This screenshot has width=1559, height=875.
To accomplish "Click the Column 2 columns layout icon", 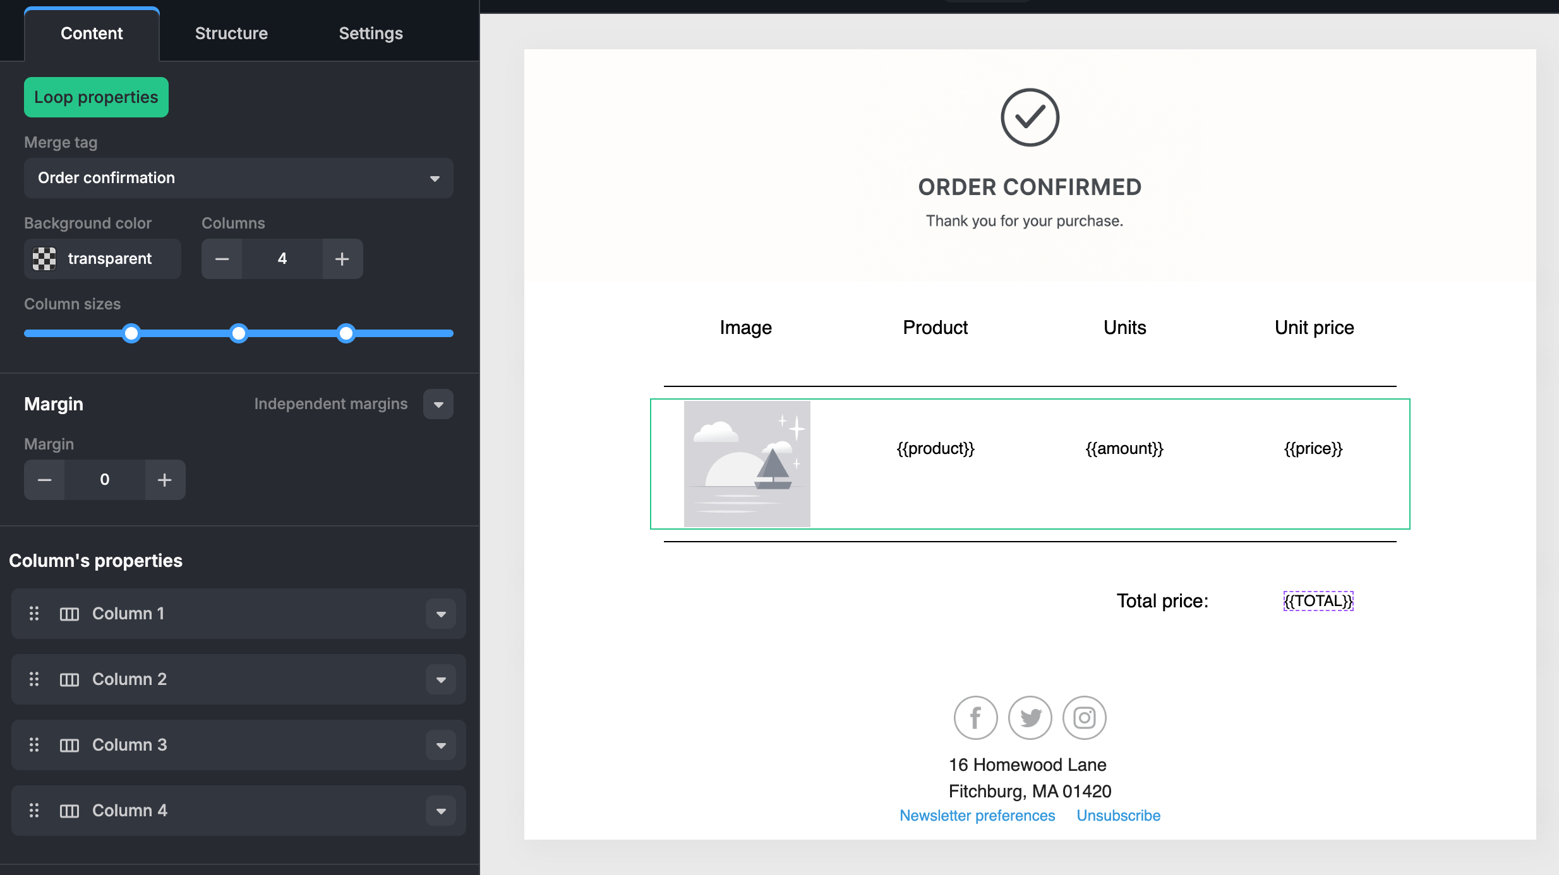I will (69, 679).
